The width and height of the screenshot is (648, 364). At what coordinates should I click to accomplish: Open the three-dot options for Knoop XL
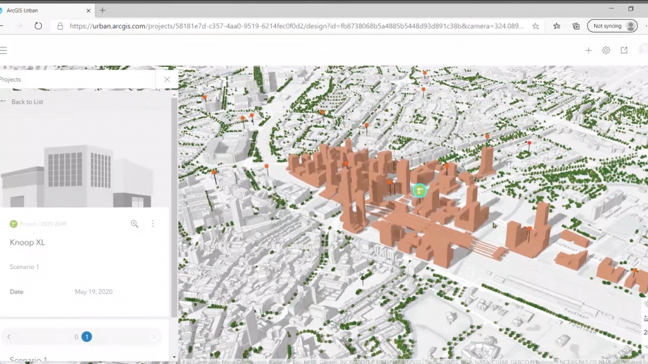pyautogui.click(x=153, y=224)
